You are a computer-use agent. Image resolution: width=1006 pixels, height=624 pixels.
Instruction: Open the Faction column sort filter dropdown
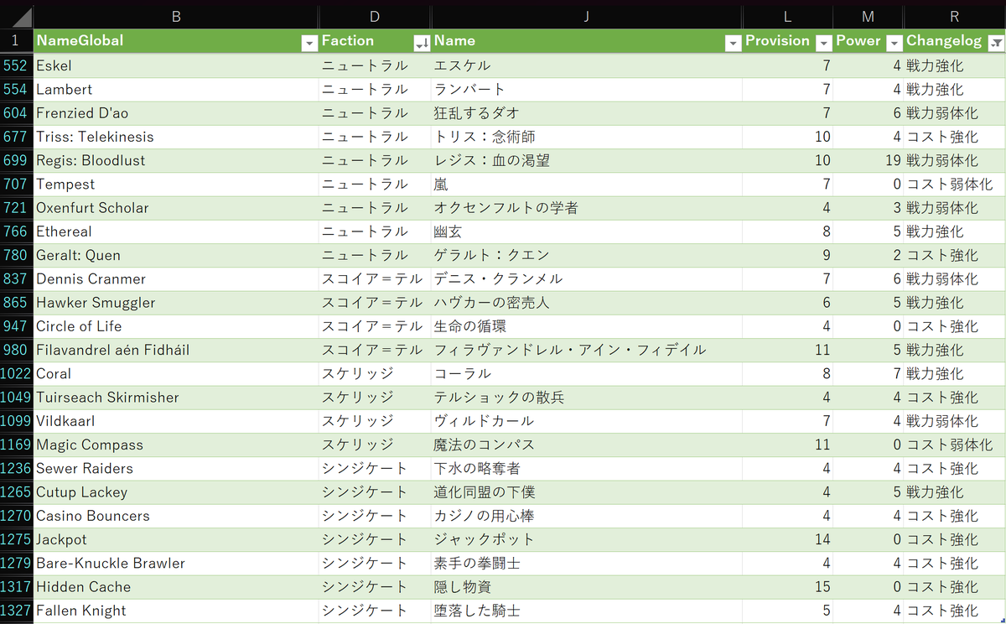point(422,43)
